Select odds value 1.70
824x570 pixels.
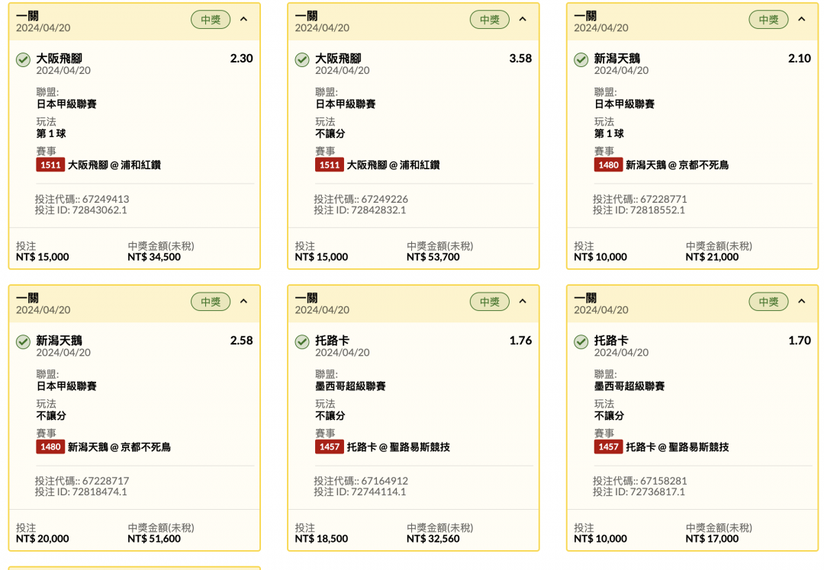click(800, 340)
